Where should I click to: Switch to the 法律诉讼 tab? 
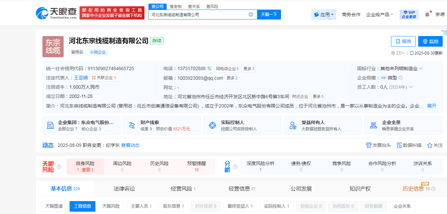pyautogui.click(x=124, y=189)
